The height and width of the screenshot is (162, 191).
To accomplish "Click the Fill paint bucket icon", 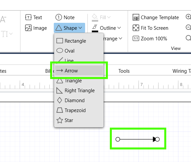I will pyautogui.click(x=95, y=16).
